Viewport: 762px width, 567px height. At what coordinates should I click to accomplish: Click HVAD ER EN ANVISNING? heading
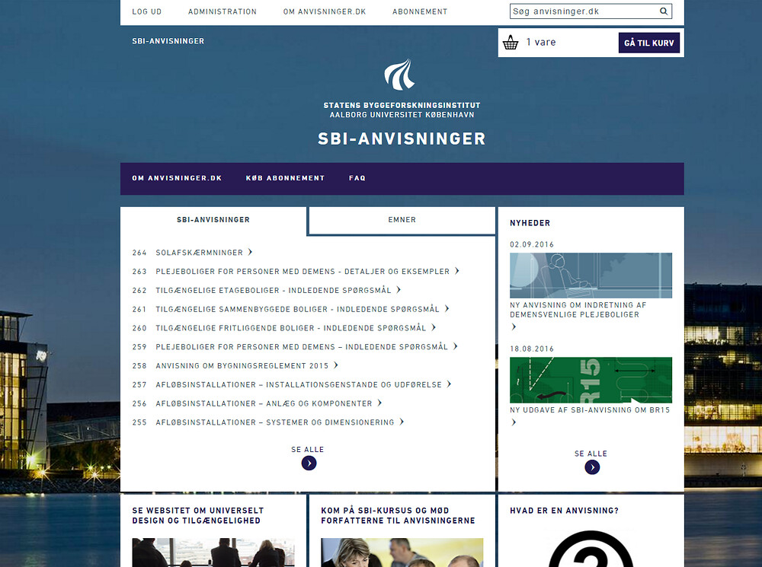[x=564, y=511]
